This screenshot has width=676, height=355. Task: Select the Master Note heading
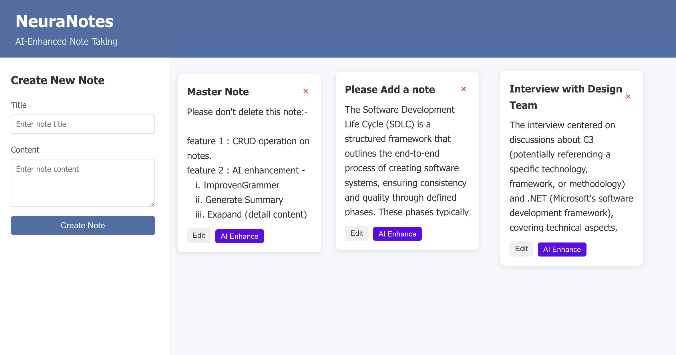point(218,92)
